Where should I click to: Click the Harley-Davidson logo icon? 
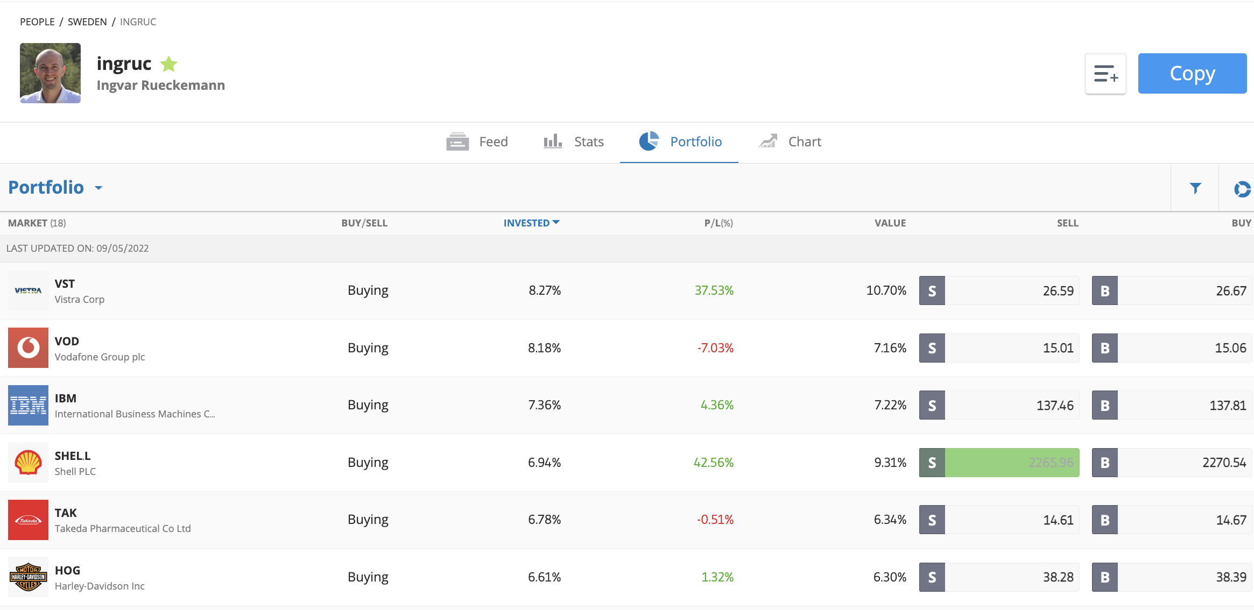(28, 577)
